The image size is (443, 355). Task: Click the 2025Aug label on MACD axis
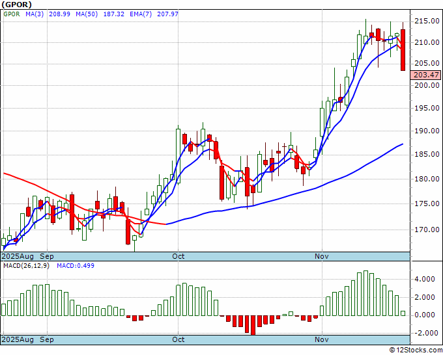(x=18, y=339)
